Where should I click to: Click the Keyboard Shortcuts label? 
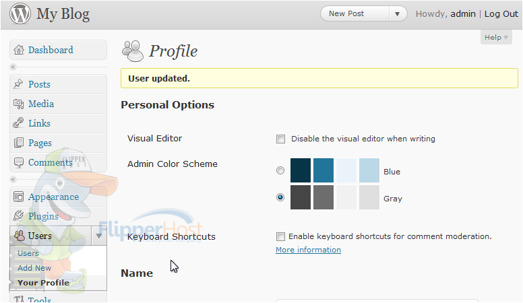[x=171, y=236]
